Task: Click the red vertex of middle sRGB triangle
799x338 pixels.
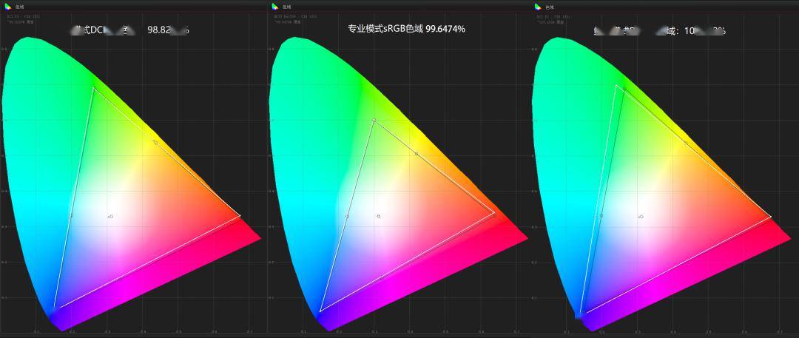Action: click(494, 213)
